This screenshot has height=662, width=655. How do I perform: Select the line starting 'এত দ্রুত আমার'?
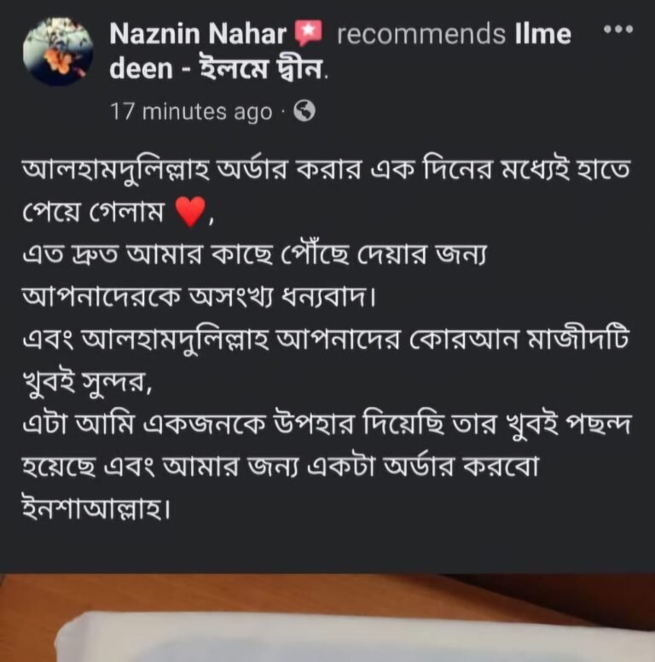(254, 254)
